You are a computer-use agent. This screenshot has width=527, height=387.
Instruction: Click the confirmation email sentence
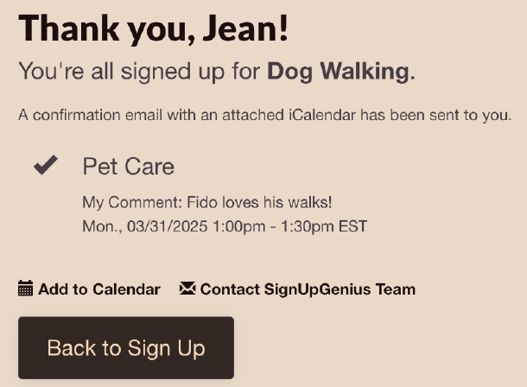coord(265,115)
